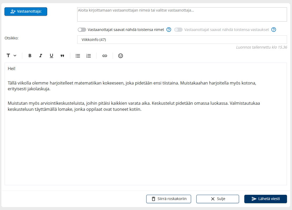The width and height of the screenshot is (292, 210).
Task: Create a bulleted list
Action: [x=78, y=56]
